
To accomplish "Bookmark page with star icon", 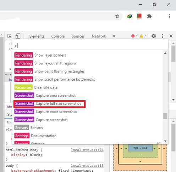I will [117, 16].
